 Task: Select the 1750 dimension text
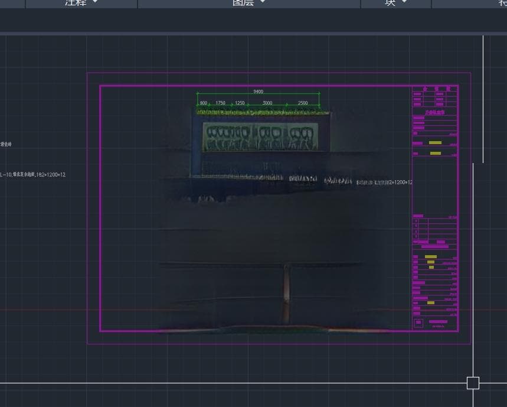point(221,103)
